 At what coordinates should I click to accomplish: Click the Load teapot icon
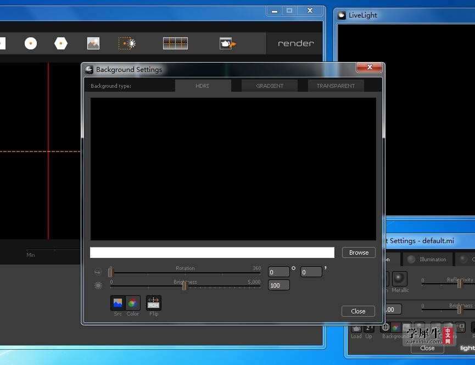tap(356, 328)
